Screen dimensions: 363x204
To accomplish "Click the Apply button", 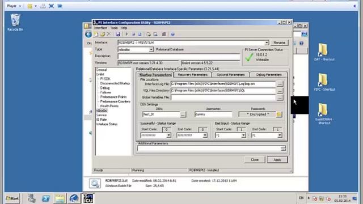I will point(277,160).
